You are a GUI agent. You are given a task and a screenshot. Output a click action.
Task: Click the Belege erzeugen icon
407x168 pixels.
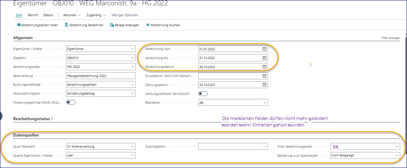click(112, 25)
